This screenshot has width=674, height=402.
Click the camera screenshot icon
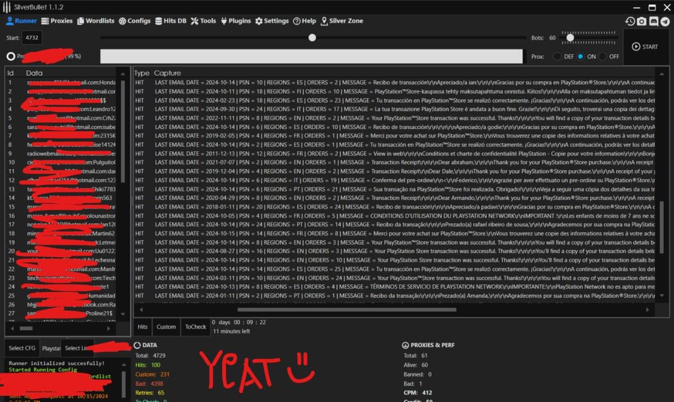[x=642, y=21]
